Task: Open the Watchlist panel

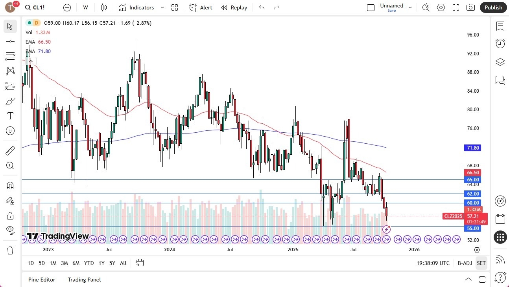Action: click(x=500, y=26)
